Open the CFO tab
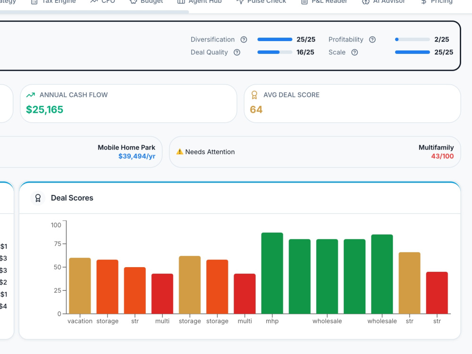 tap(102, 1)
